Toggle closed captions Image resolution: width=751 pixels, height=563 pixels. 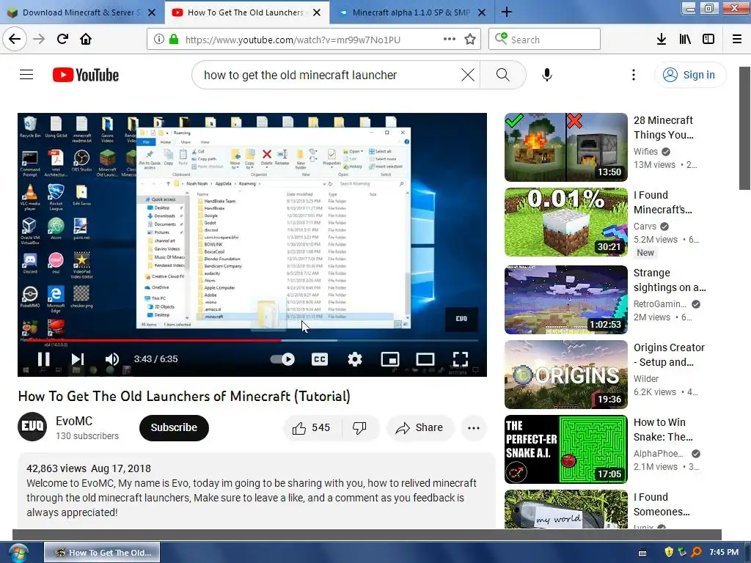pyautogui.click(x=320, y=359)
